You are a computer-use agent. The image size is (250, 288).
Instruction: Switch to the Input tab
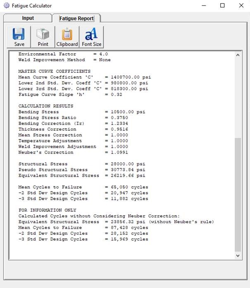point(28,18)
